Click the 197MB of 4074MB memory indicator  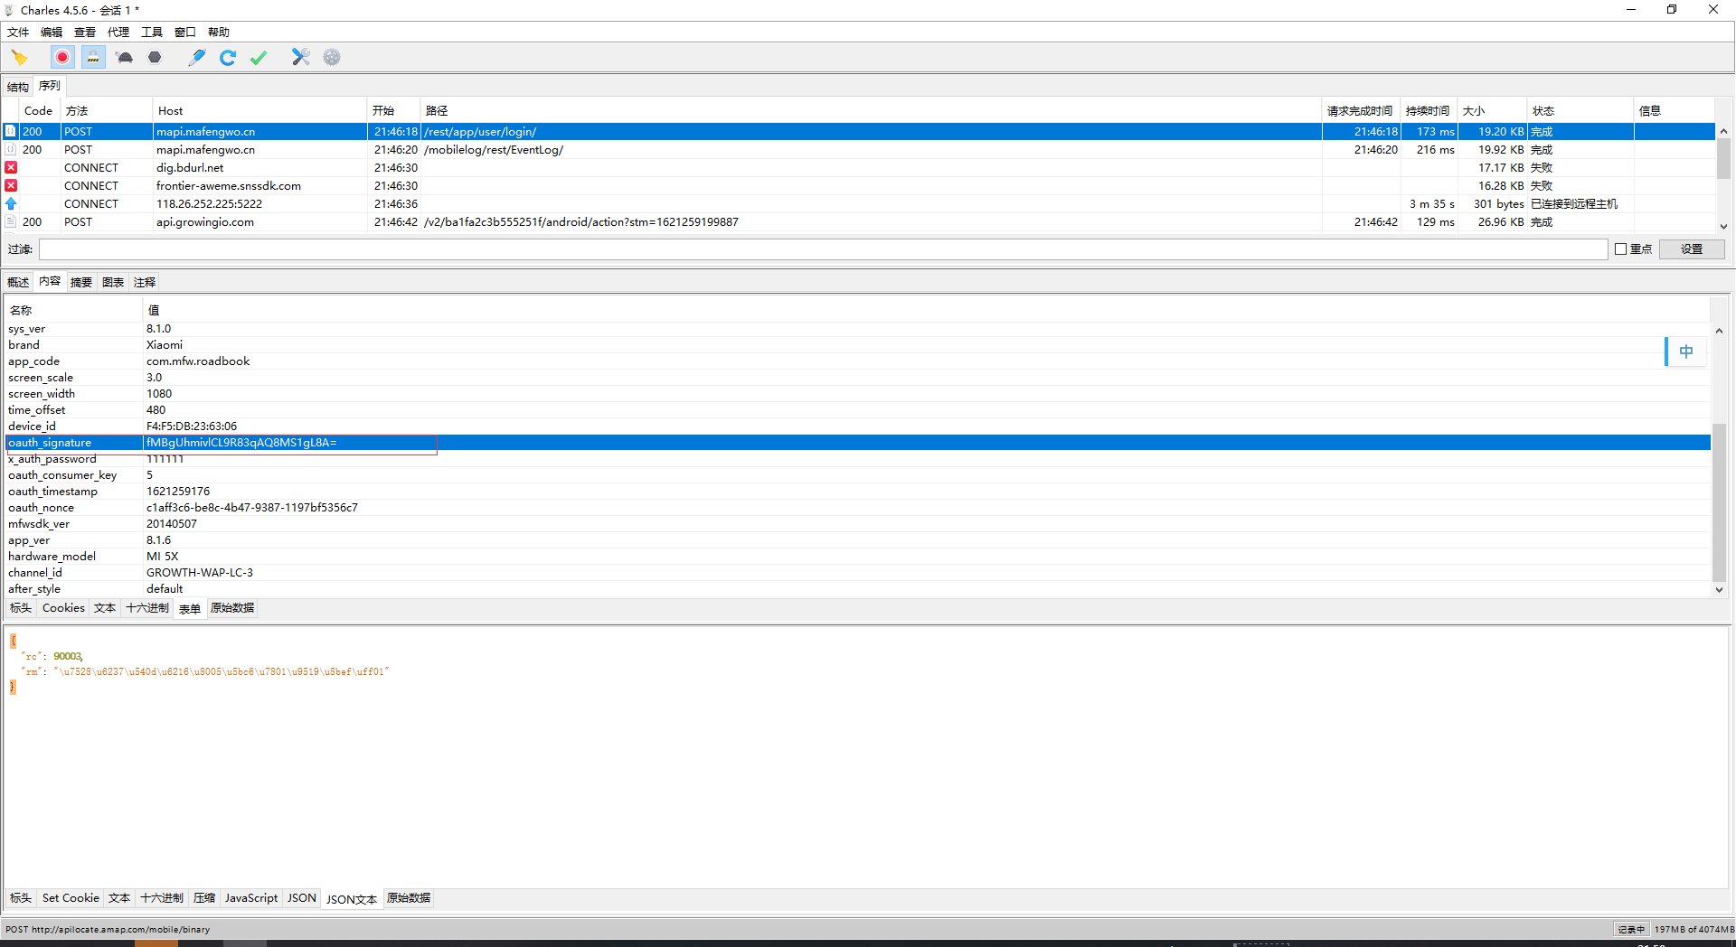click(x=1694, y=929)
